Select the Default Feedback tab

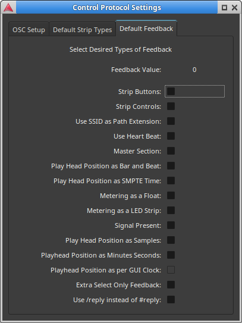click(146, 29)
